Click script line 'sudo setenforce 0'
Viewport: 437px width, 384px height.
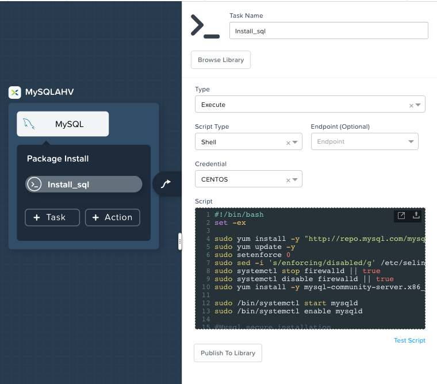pyautogui.click(x=252, y=255)
